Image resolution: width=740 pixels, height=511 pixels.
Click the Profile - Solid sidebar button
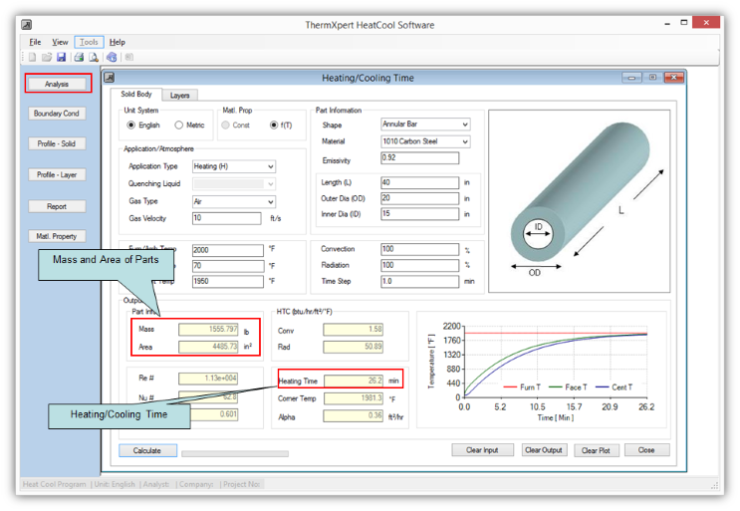pyautogui.click(x=57, y=143)
